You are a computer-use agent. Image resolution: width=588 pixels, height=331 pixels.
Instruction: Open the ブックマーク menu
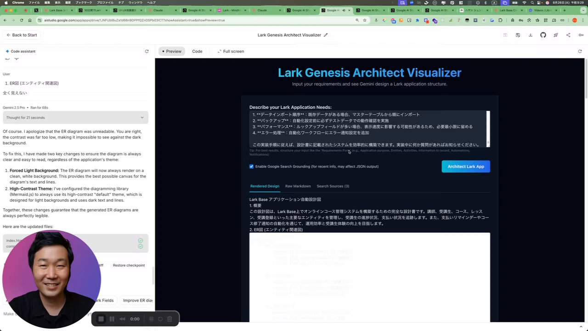(x=84, y=3)
